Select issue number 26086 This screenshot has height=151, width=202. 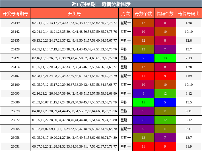pos(15,102)
